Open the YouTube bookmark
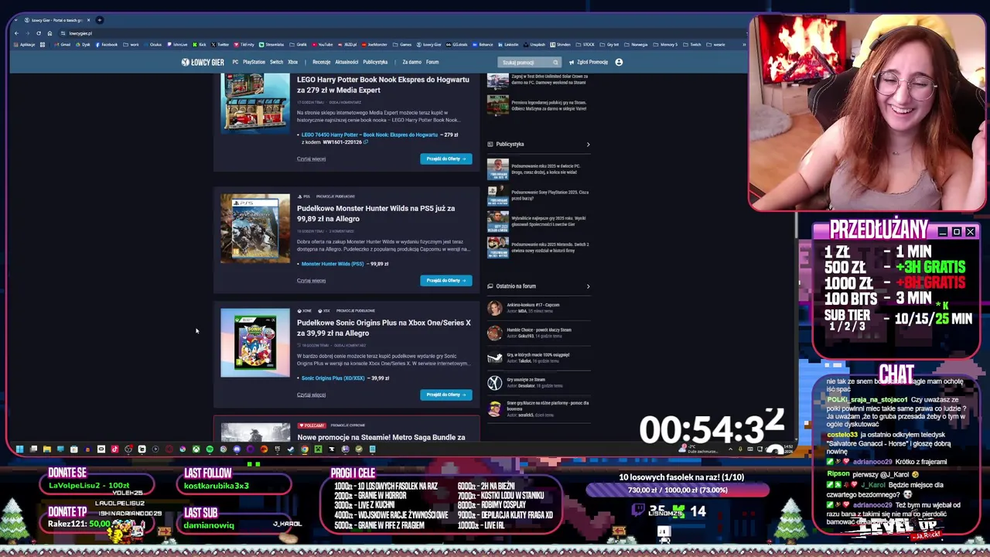 (x=322, y=44)
